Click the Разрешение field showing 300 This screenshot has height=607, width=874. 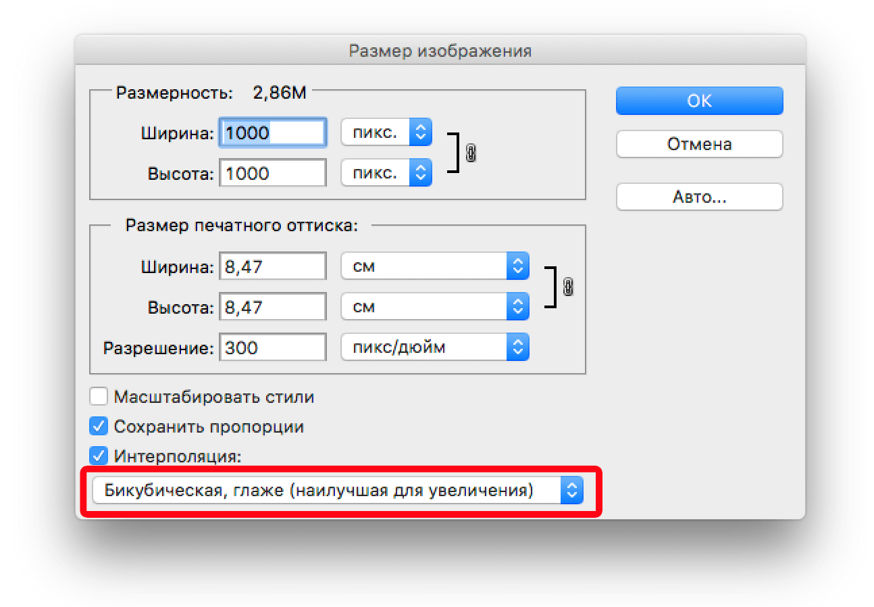(273, 348)
